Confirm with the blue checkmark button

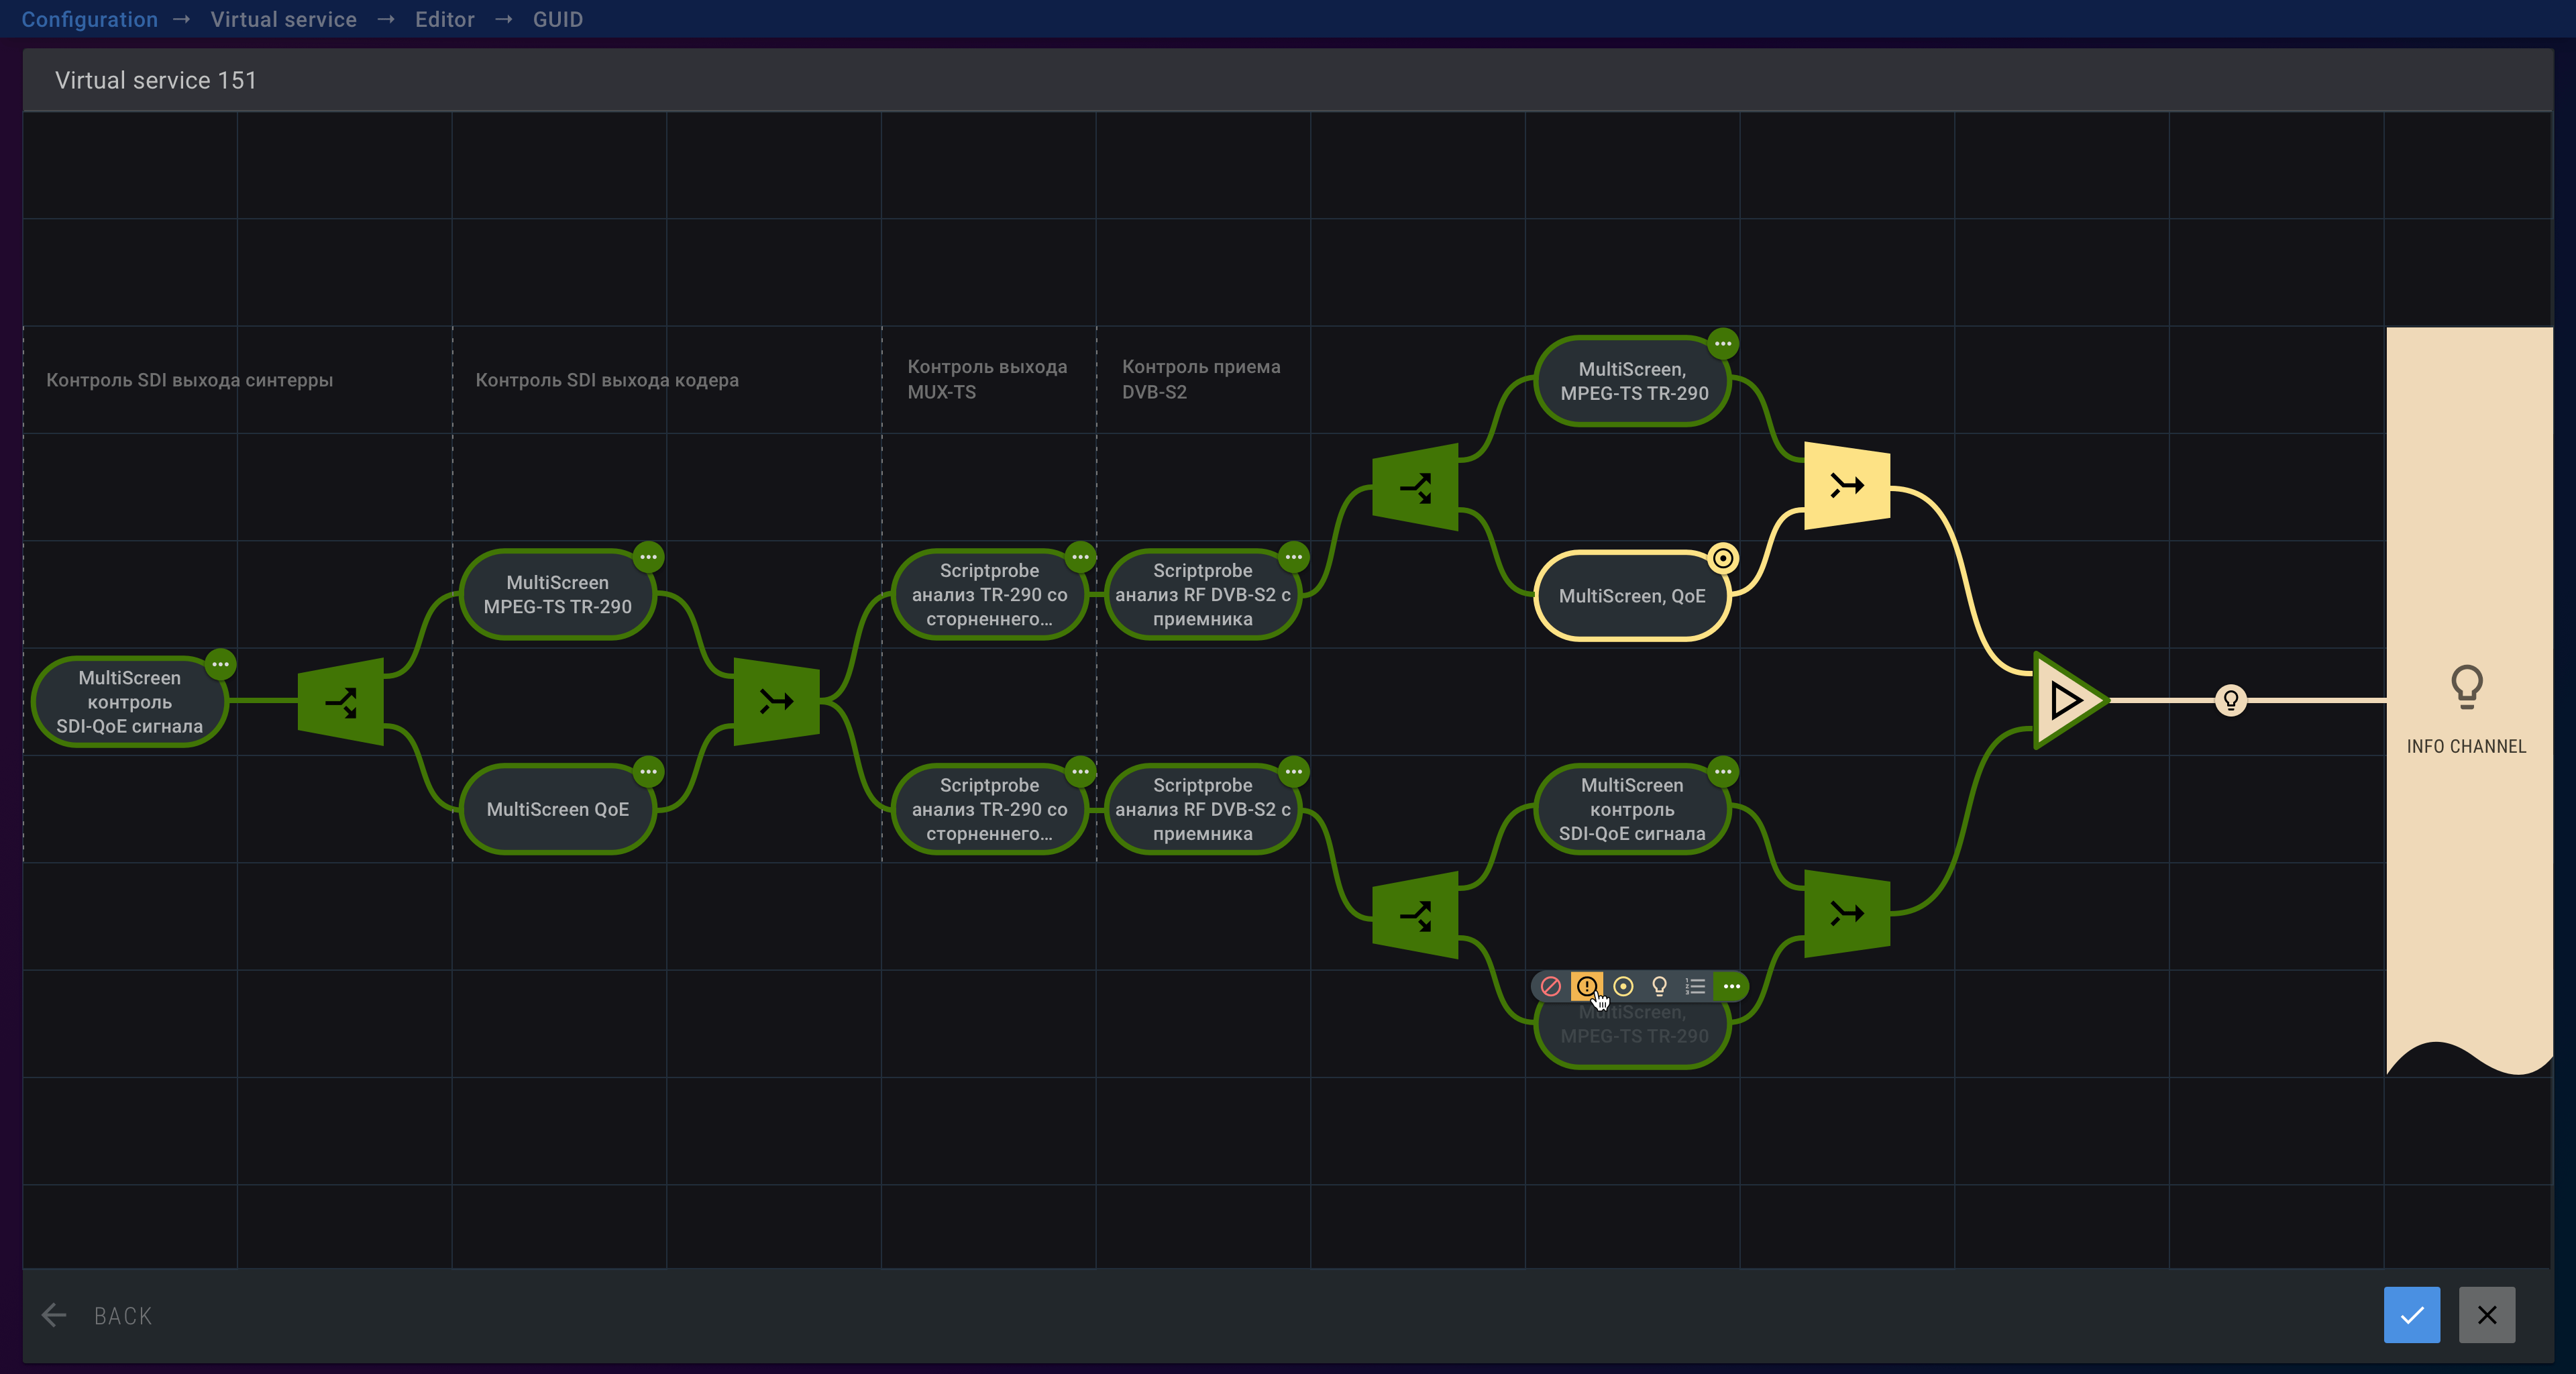2411,1315
